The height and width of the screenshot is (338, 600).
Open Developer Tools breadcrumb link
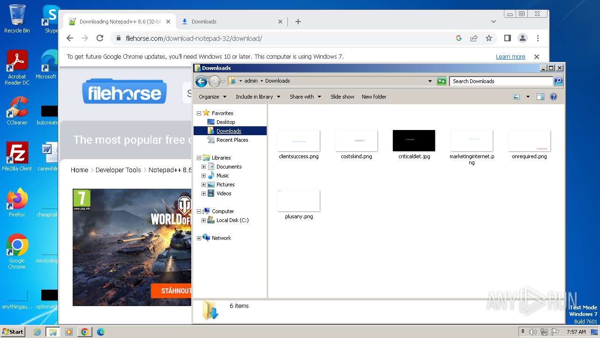118,170
